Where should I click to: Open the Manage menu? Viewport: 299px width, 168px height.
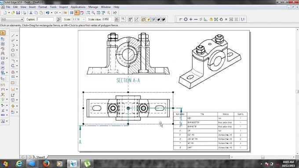coord(93,7)
